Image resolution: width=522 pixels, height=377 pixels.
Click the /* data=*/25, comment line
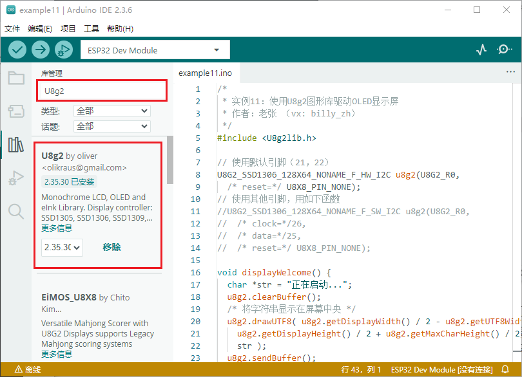[x=259, y=235]
